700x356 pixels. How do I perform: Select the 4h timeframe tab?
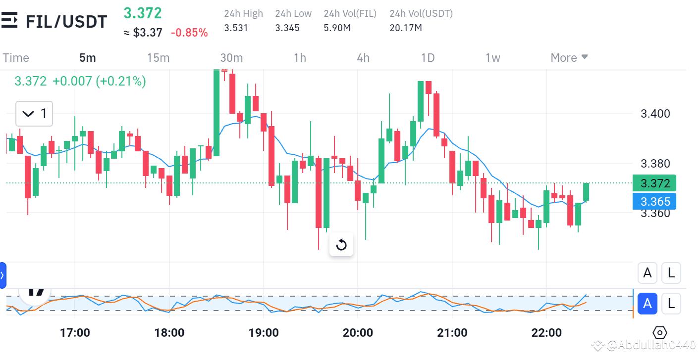point(363,57)
